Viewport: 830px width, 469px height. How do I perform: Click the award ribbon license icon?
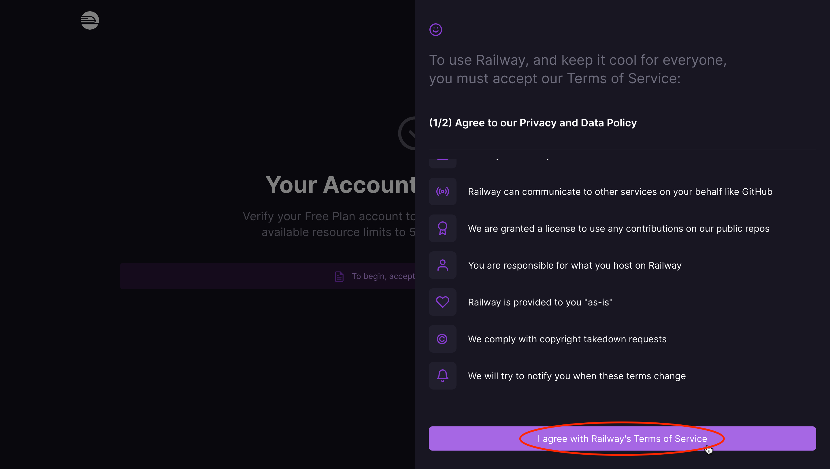443,228
